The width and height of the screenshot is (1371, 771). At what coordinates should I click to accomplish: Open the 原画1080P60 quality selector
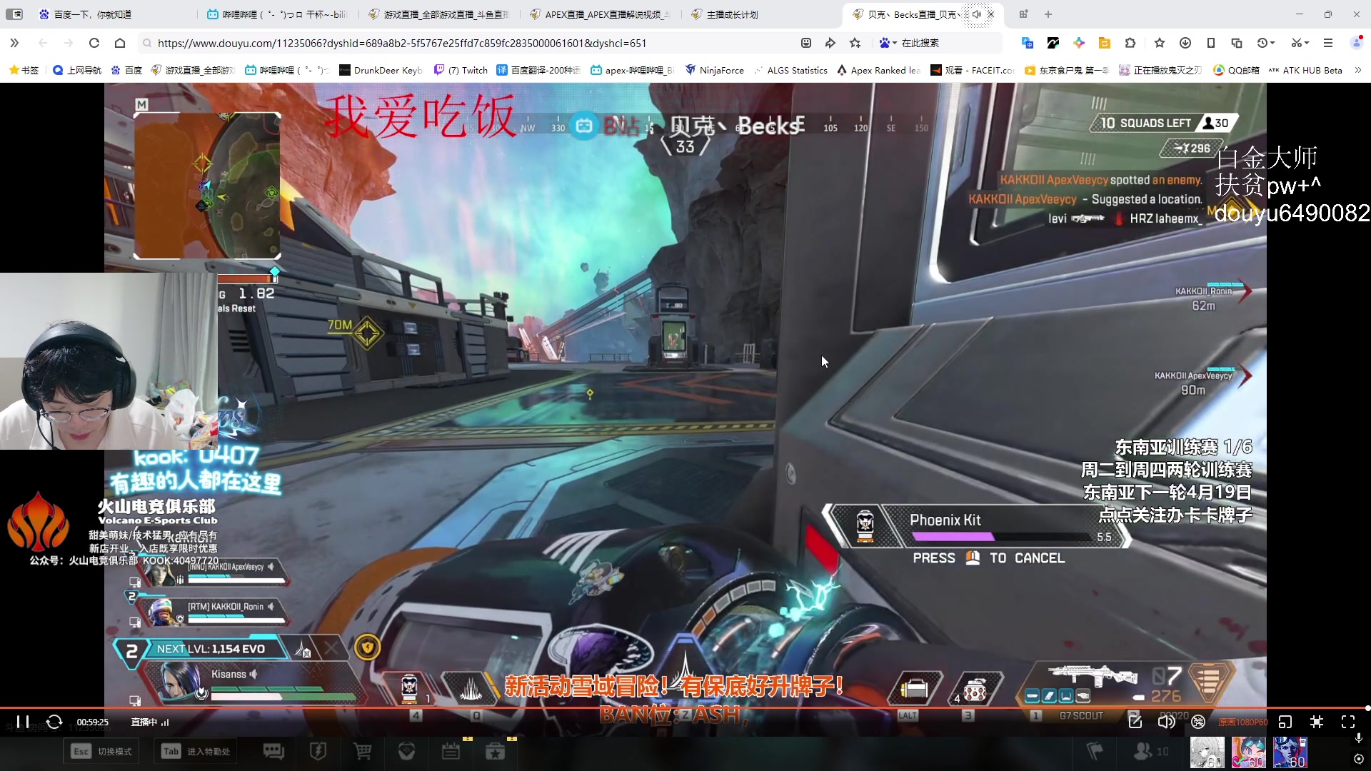tap(1243, 722)
